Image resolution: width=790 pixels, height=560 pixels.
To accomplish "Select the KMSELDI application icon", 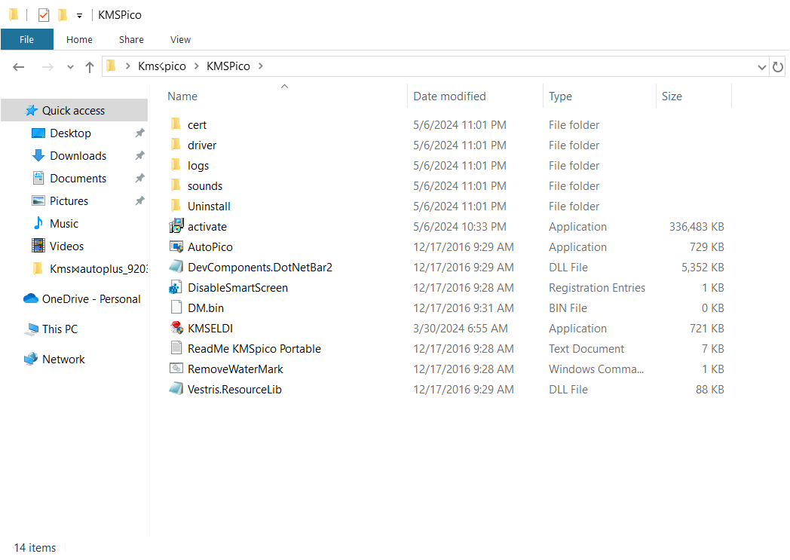I will (176, 328).
